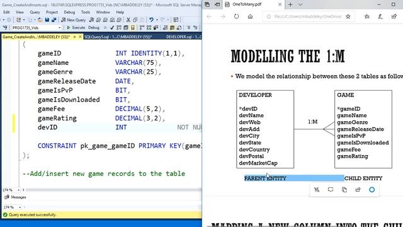Select Results to Grid icon

tap(172, 28)
